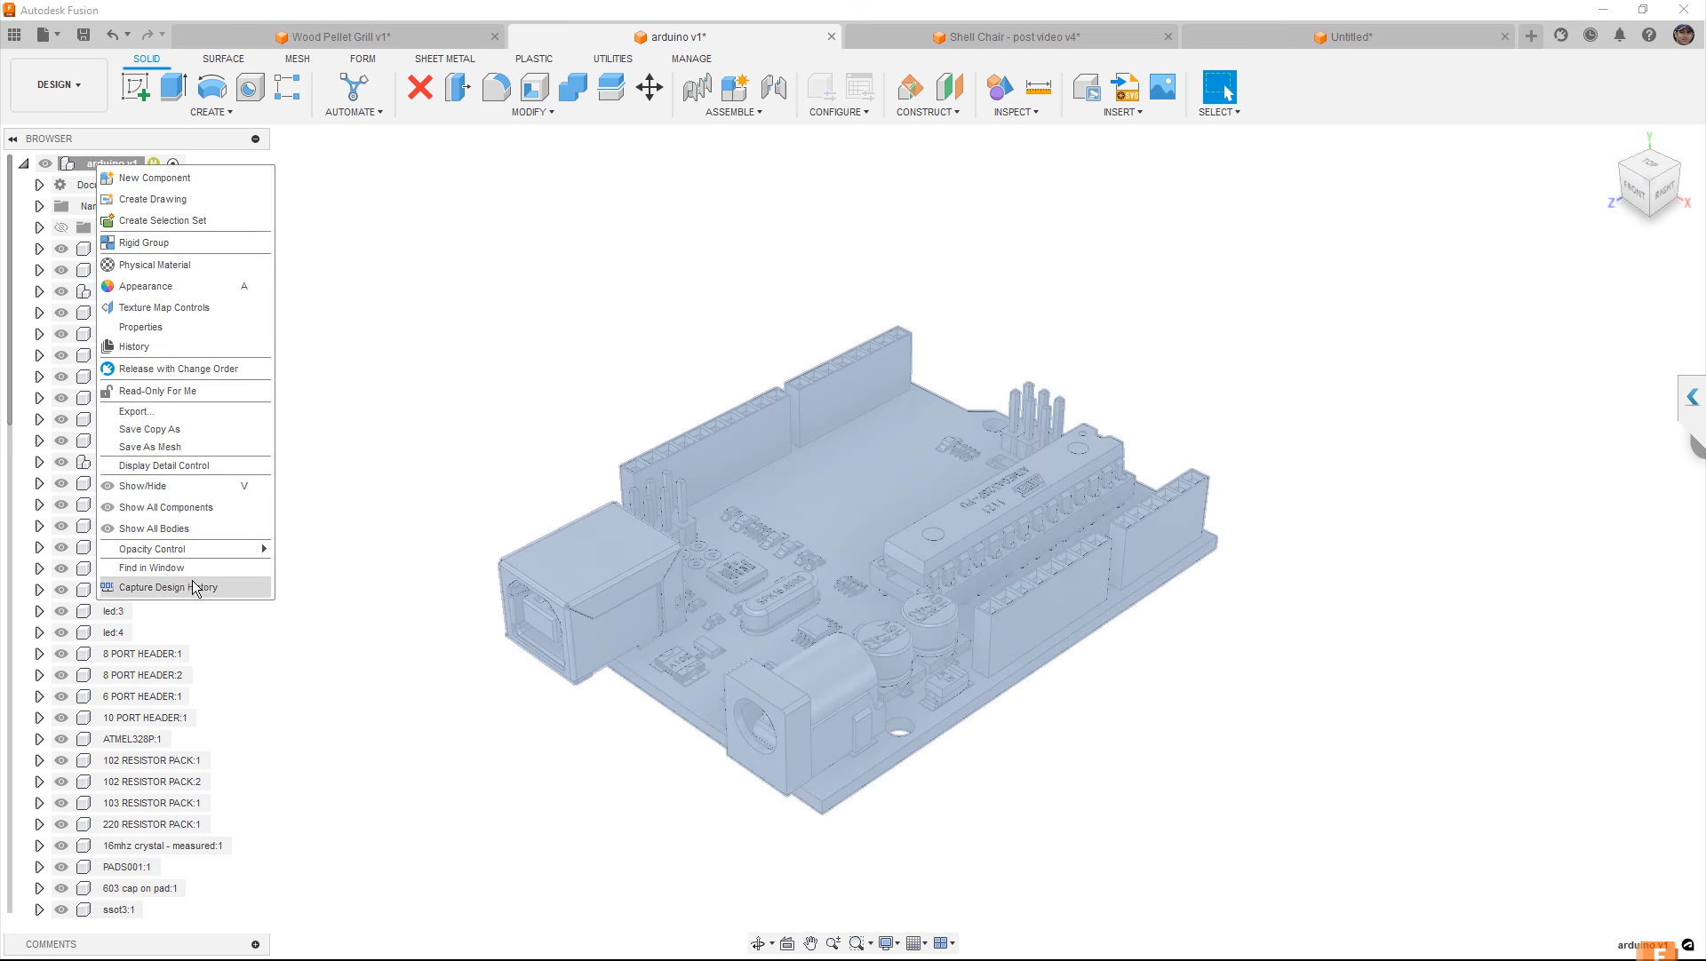Select the Create Sketch tool
This screenshot has height=961, width=1706.
click(135, 87)
